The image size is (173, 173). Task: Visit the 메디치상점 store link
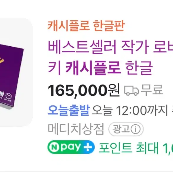pyautogui.click(x=76, y=129)
